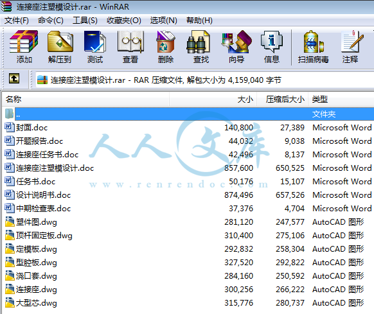Click the size value 874,496
The height and width of the screenshot is (314, 374).
(238, 195)
